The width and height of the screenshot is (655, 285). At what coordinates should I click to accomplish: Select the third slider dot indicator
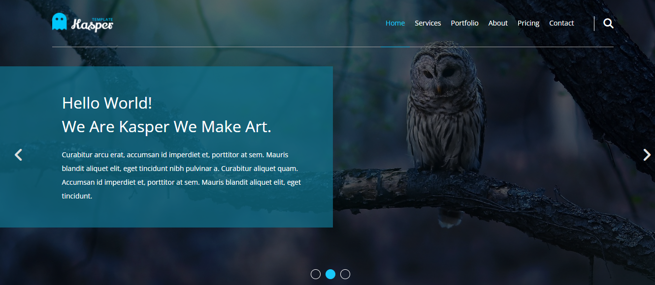[x=345, y=274]
